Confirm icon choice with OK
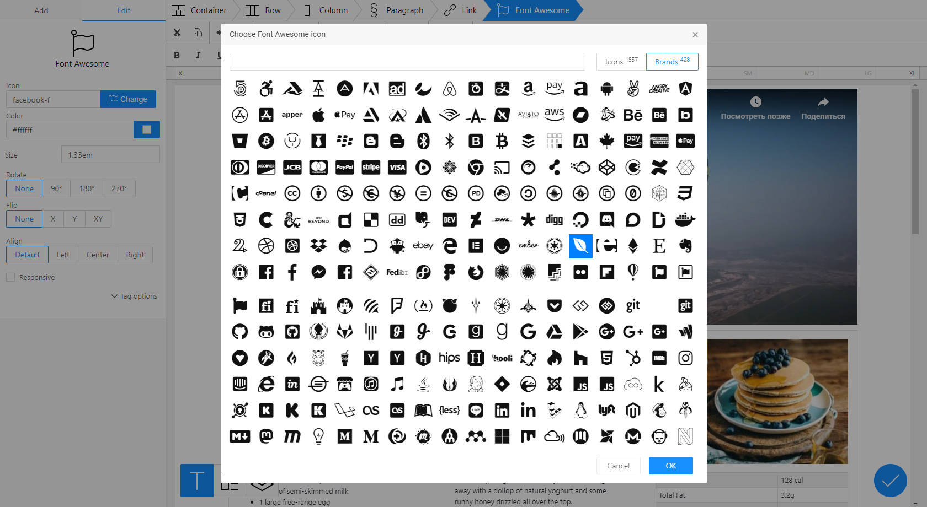Viewport: 927px width, 507px height. pos(671,466)
